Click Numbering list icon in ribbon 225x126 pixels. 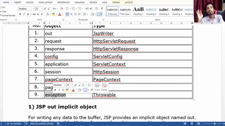point(73,8)
